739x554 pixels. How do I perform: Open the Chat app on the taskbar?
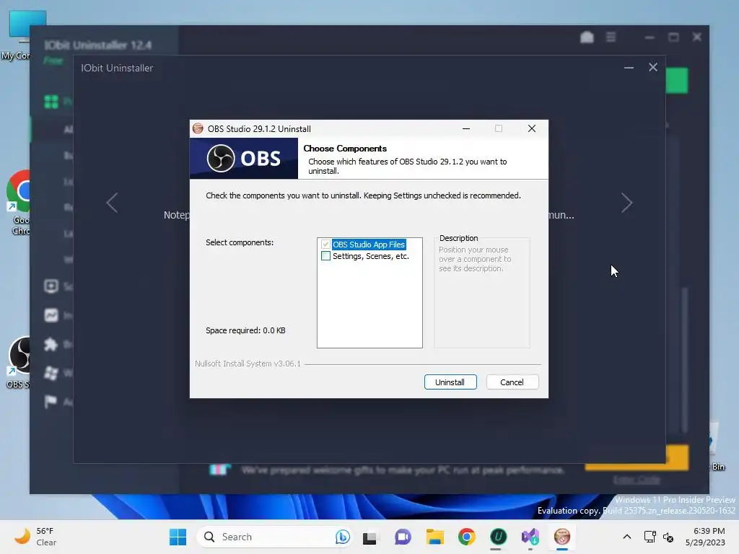tap(403, 537)
